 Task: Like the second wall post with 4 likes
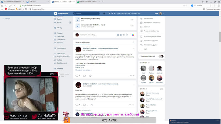pyautogui.click(x=78, y=105)
